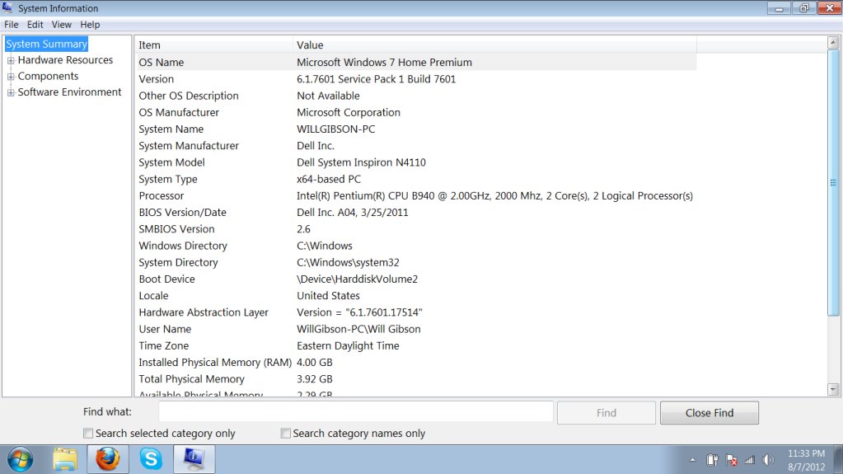Select the Processor row
Screen dimensions: 843x474
click(x=417, y=196)
